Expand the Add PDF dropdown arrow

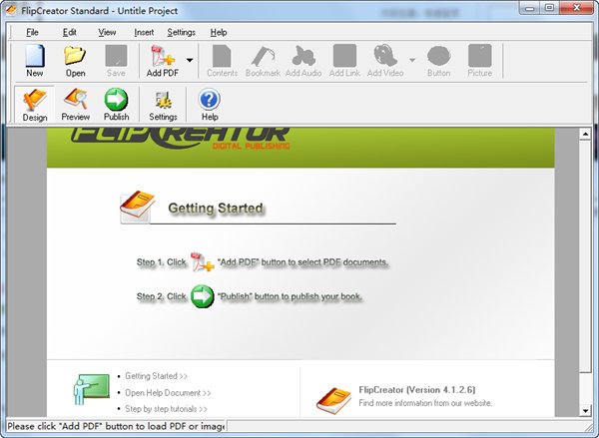pyautogui.click(x=190, y=60)
